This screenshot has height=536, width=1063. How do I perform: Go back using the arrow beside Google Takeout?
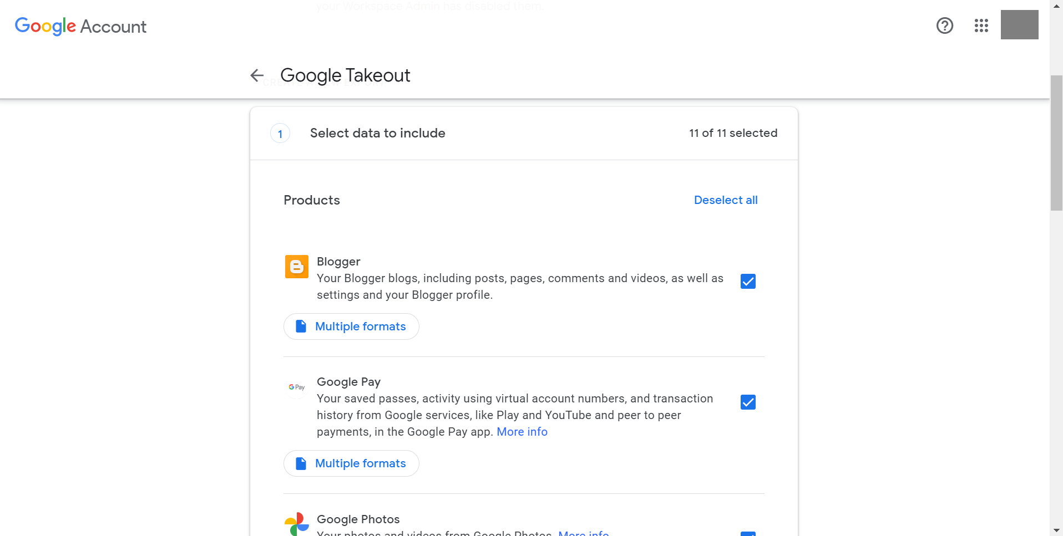(257, 75)
